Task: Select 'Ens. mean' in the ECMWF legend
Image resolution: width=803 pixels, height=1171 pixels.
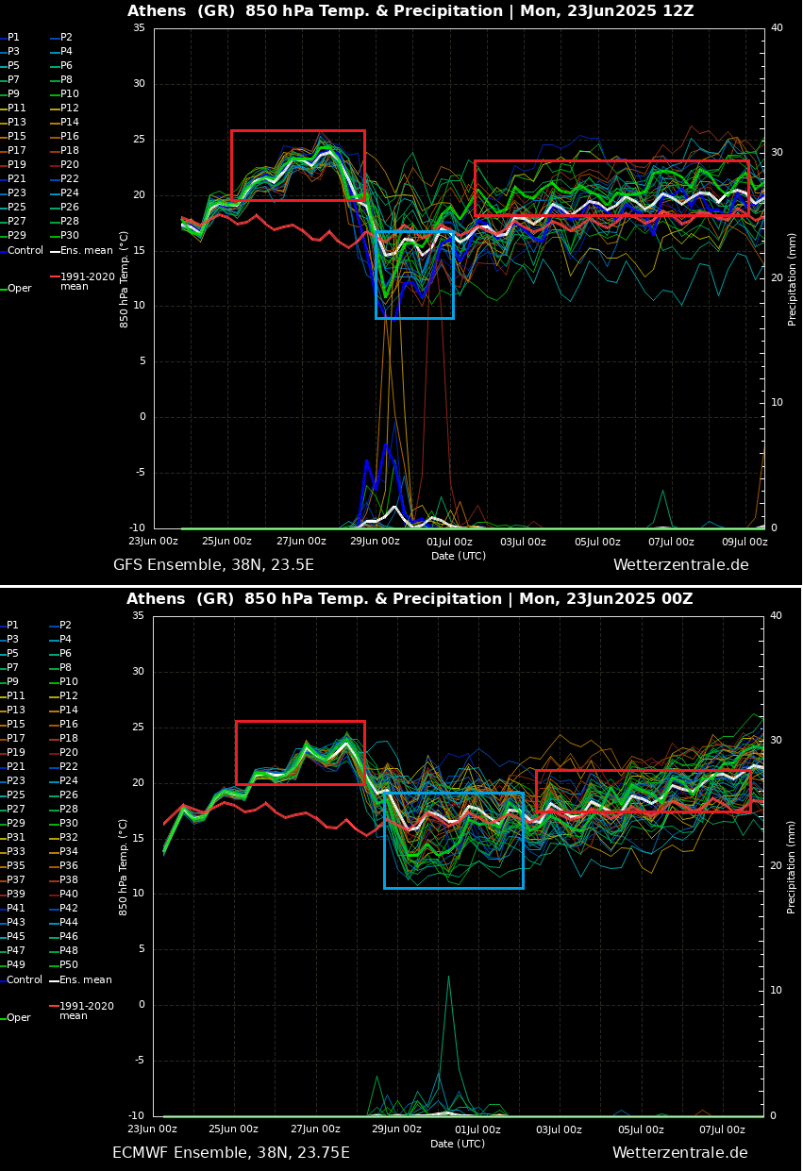Action: (86, 980)
